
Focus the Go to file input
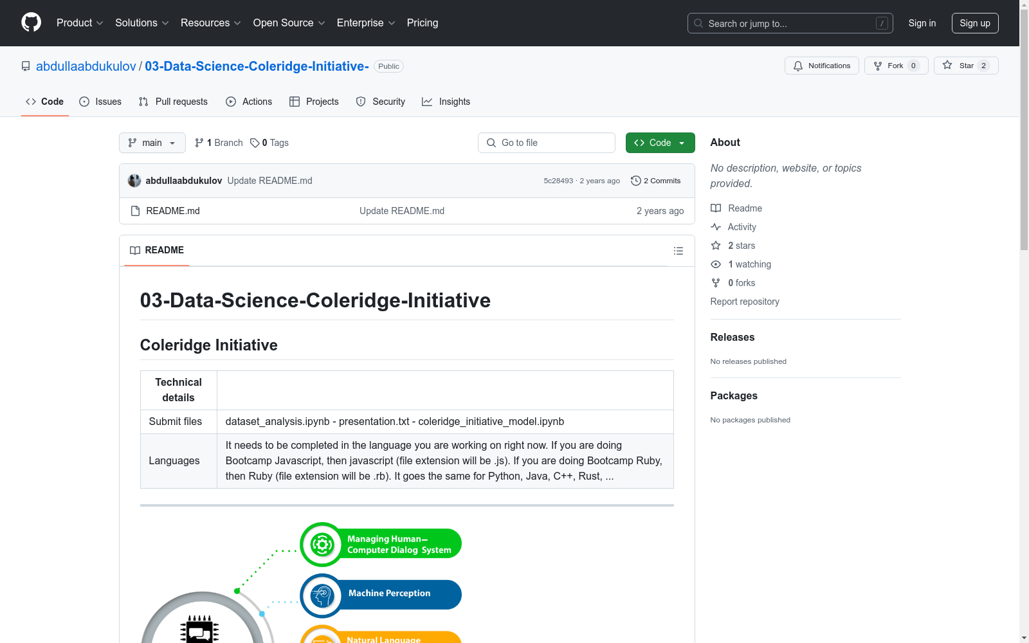(547, 143)
